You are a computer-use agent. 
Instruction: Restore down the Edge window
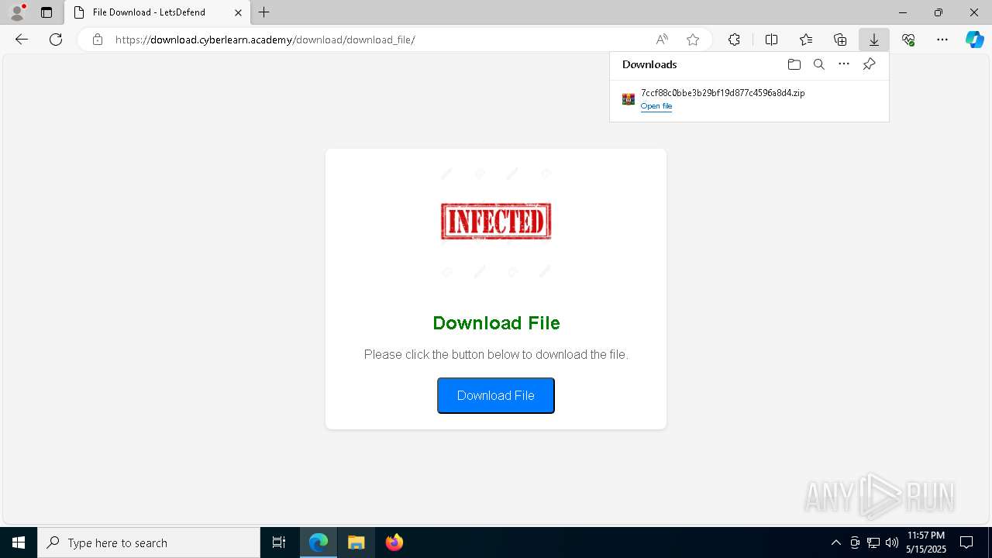coord(939,12)
